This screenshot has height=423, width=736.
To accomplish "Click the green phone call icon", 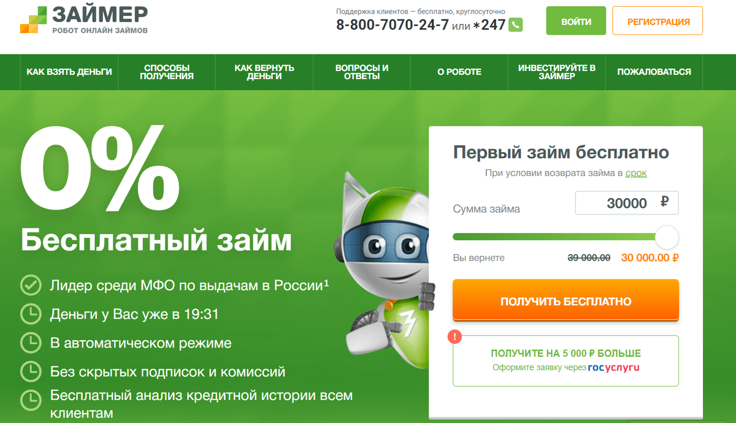I will [516, 25].
